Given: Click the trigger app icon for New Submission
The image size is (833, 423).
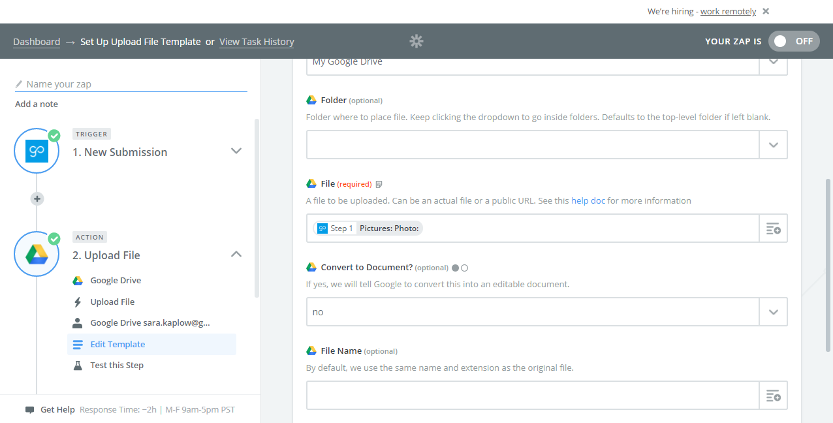Looking at the screenshot, I should [x=37, y=151].
